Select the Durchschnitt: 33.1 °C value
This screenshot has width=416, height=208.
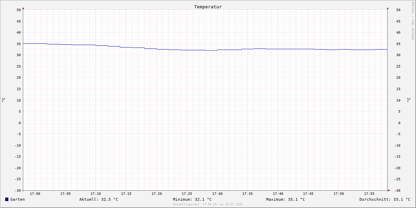pos(385,199)
